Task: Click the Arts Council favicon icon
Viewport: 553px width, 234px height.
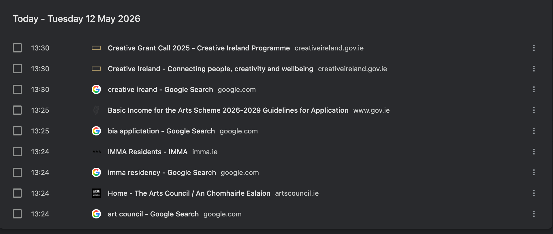Action: click(x=96, y=193)
